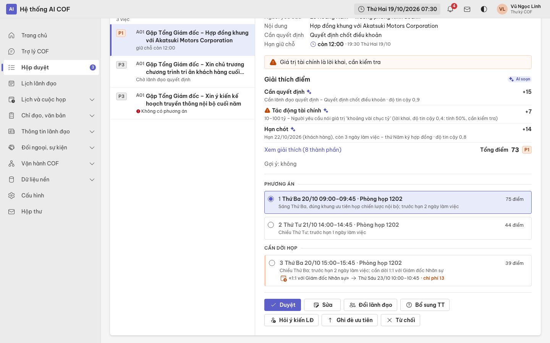Open Hộp duyệt in the sidebar
The image size is (550, 343).
tap(51, 67)
